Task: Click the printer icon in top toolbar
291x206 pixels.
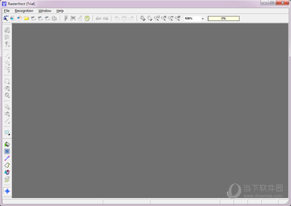Action: coord(54,18)
